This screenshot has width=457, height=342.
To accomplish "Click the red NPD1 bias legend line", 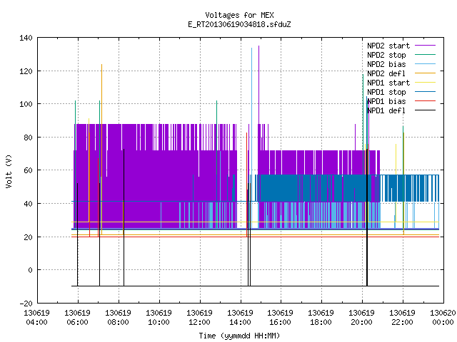I will point(425,101).
